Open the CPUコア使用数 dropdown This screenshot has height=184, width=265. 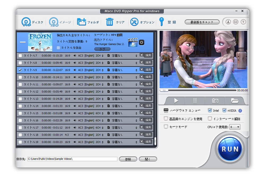click(x=235, y=127)
